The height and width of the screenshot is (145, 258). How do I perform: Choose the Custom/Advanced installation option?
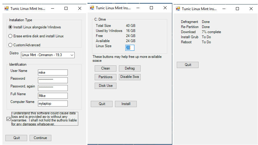click(10, 45)
